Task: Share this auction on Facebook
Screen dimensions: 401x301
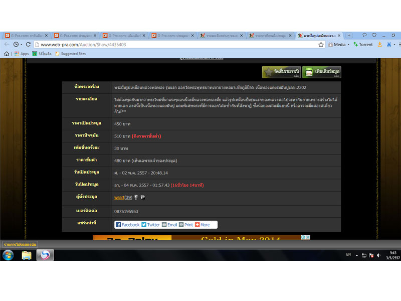Action: (x=128, y=225)
